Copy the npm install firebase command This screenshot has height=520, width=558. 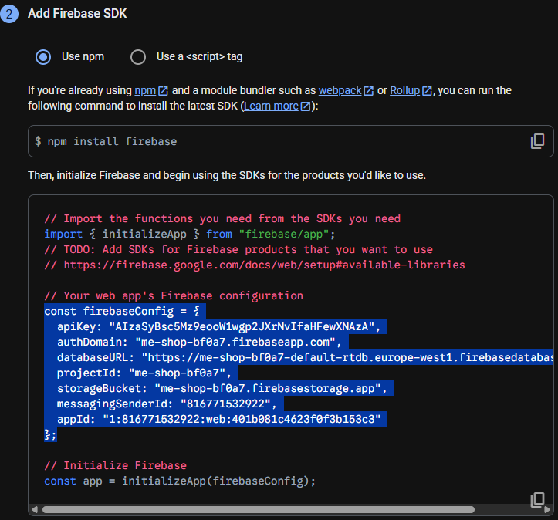tap(537, 141)
